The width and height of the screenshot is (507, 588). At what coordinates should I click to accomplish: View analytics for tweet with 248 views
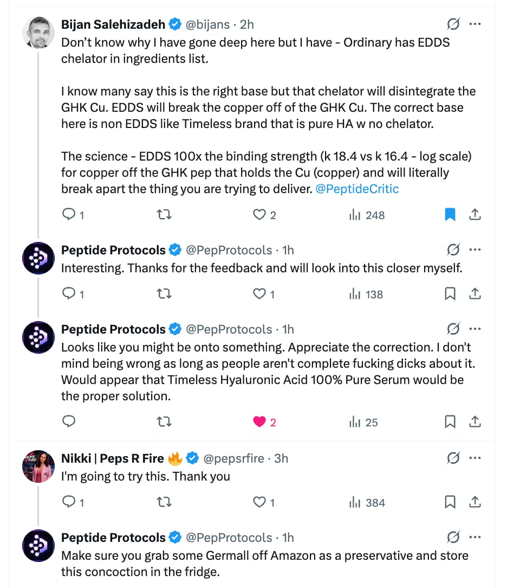367,215
